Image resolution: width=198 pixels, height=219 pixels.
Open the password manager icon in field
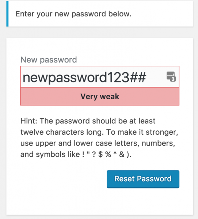171,77
